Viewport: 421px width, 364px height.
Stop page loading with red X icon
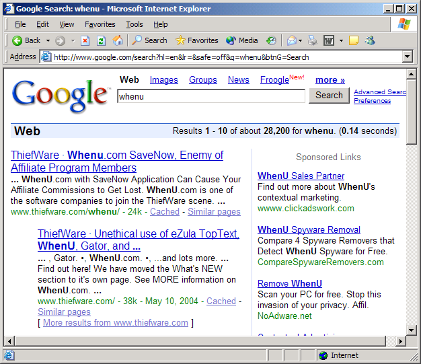[85, 41]
